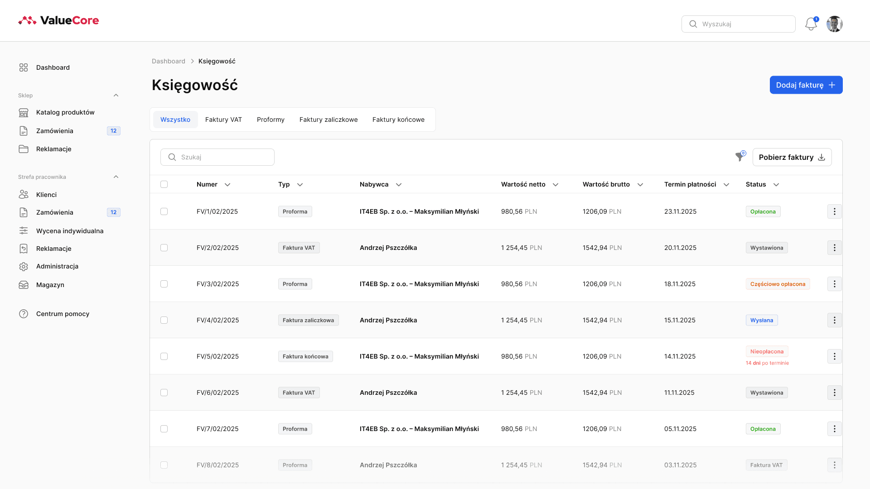Click the Dodaj fakturę button
Screen dimensions: 870x489
[x=806, y=85]
